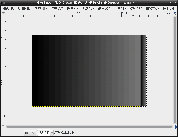Open the 圖層(L) menu

click(88, 8)
